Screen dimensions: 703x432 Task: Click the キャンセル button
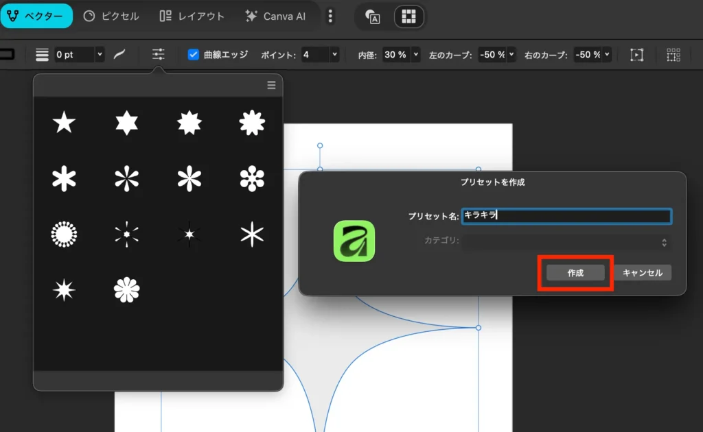click(642, 273)
